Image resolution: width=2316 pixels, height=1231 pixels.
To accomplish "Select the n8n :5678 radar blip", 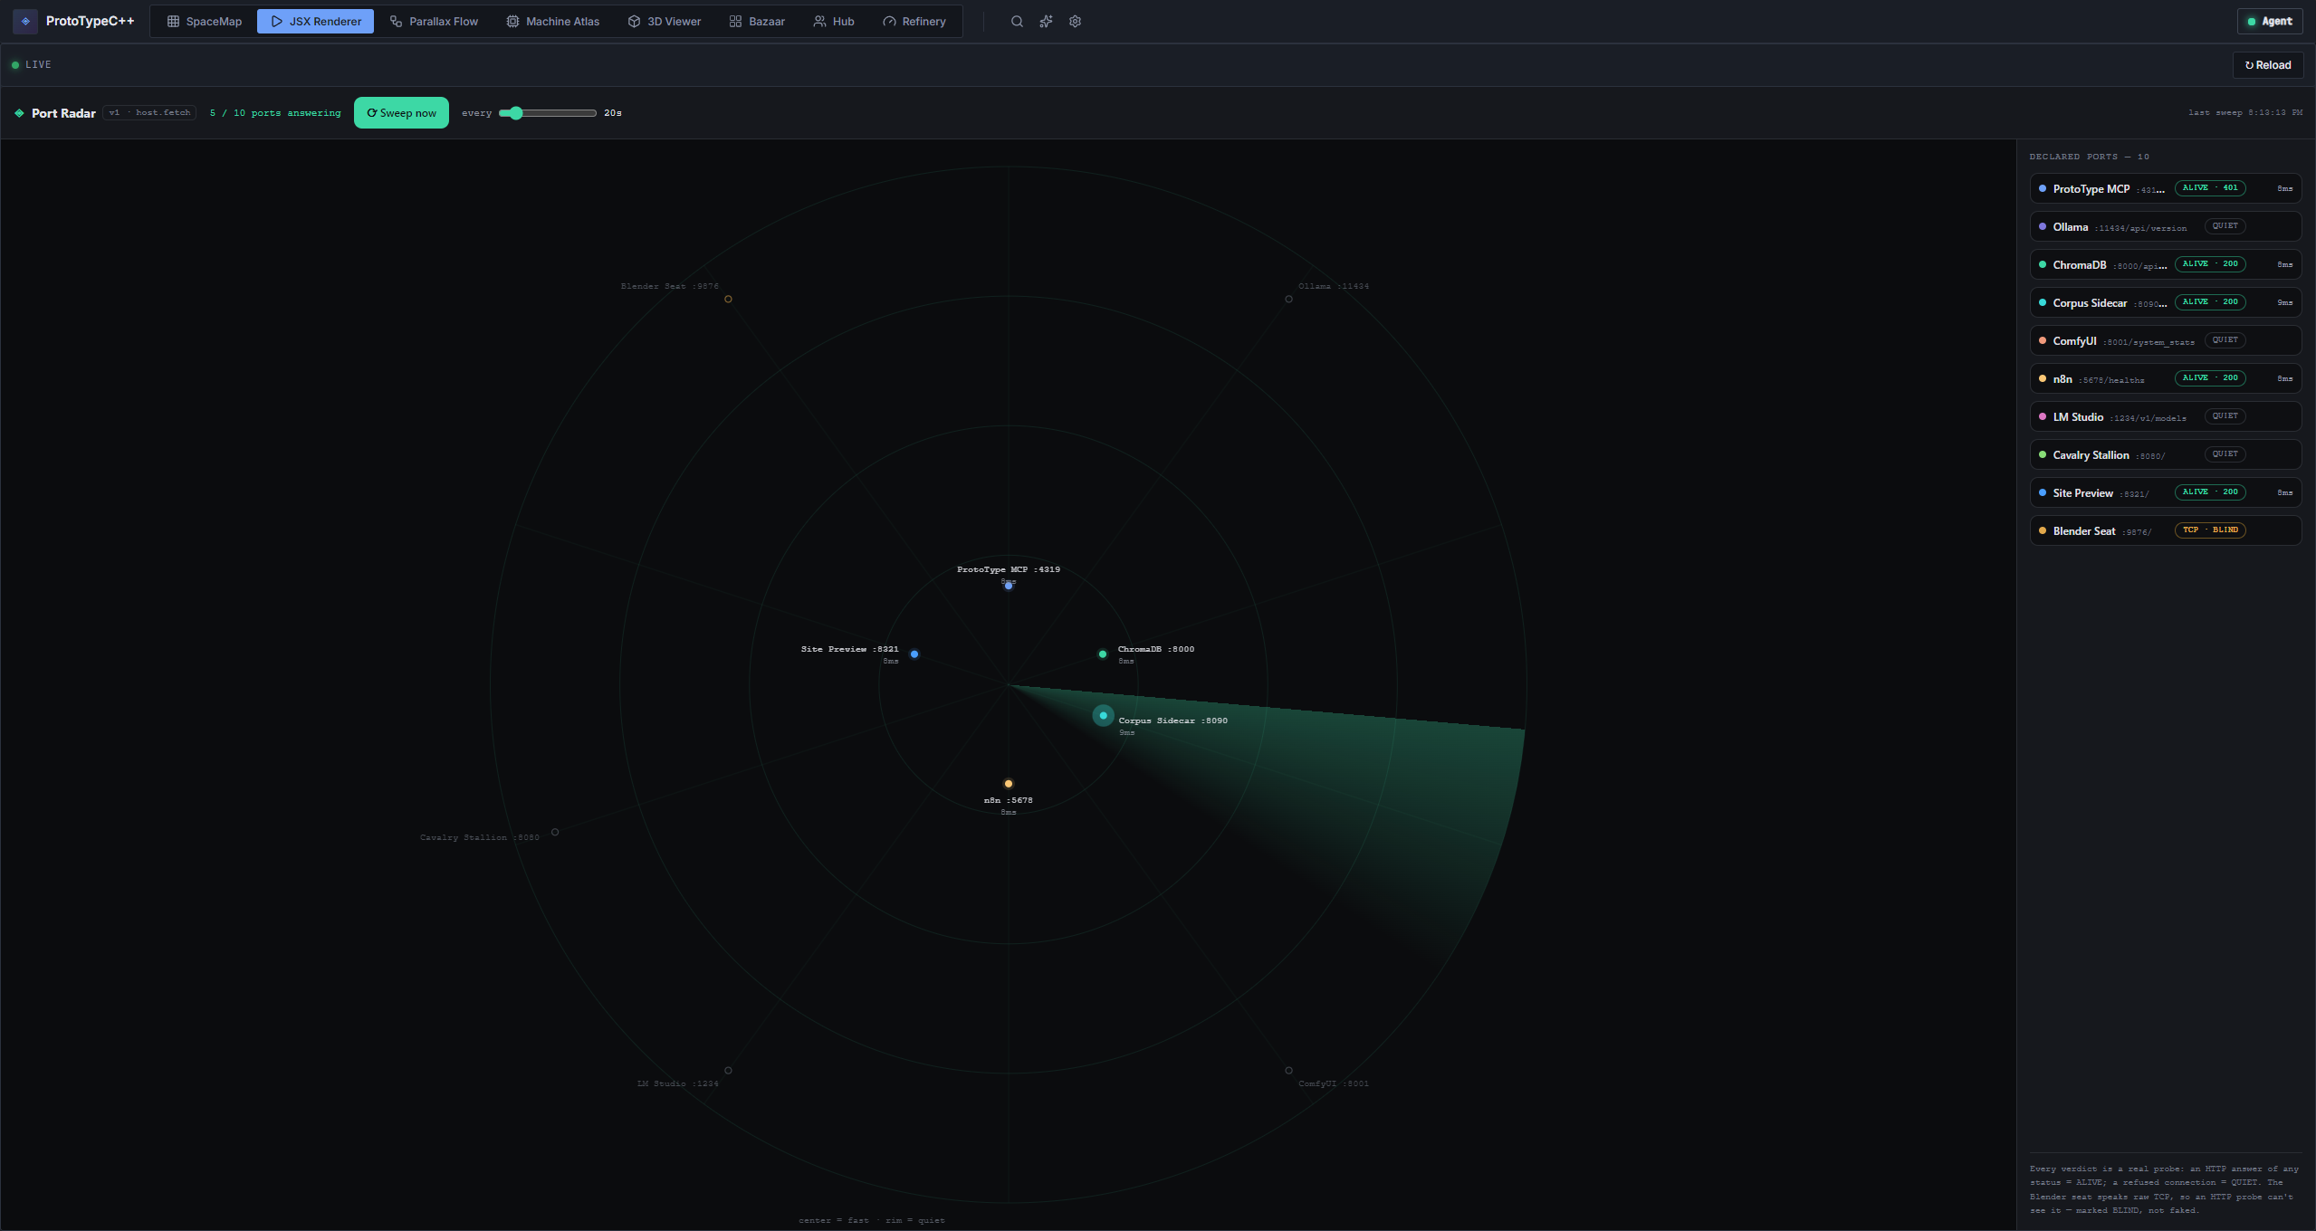I will (1008, 784).
